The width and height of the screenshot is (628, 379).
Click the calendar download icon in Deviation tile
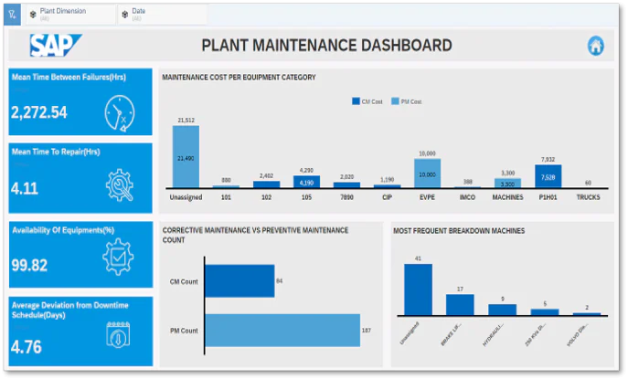click(118, 334)
